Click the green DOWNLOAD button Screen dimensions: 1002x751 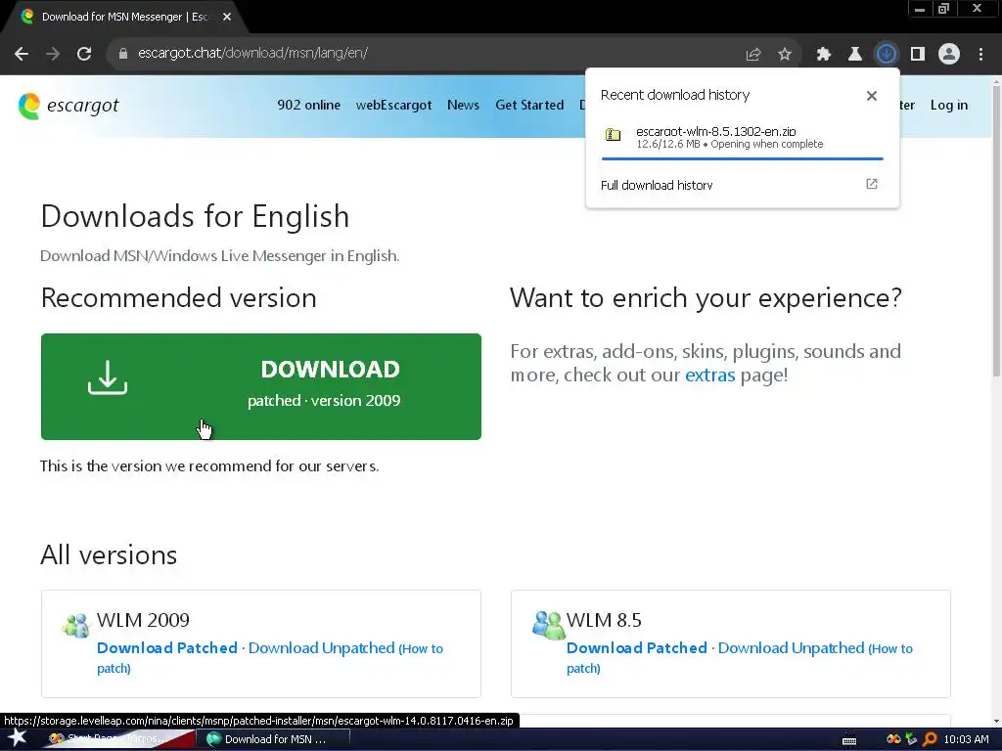coord(260,386)
